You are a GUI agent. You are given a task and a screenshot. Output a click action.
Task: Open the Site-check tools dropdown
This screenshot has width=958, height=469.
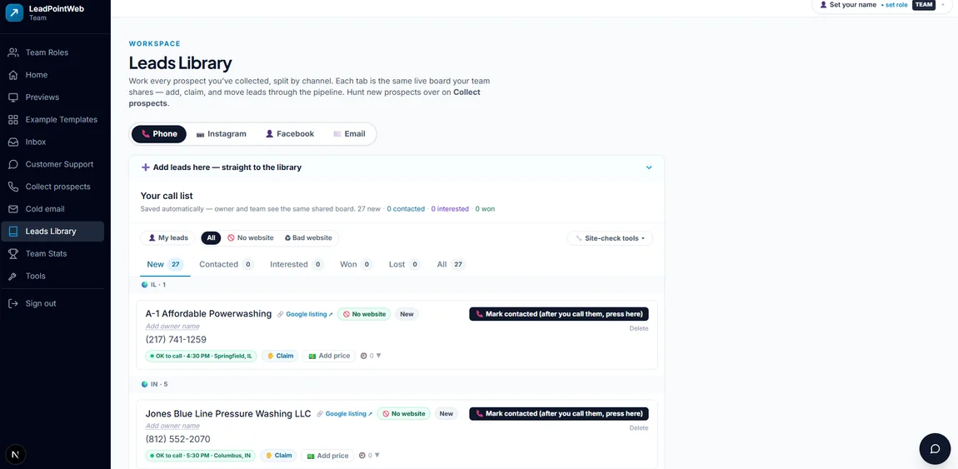point(610,238)
